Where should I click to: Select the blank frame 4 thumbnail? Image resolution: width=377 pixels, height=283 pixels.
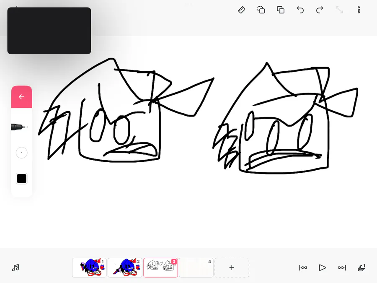(196, 267)
